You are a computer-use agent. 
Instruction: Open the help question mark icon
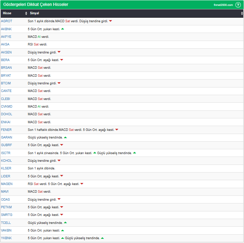[x=238, y=5]
